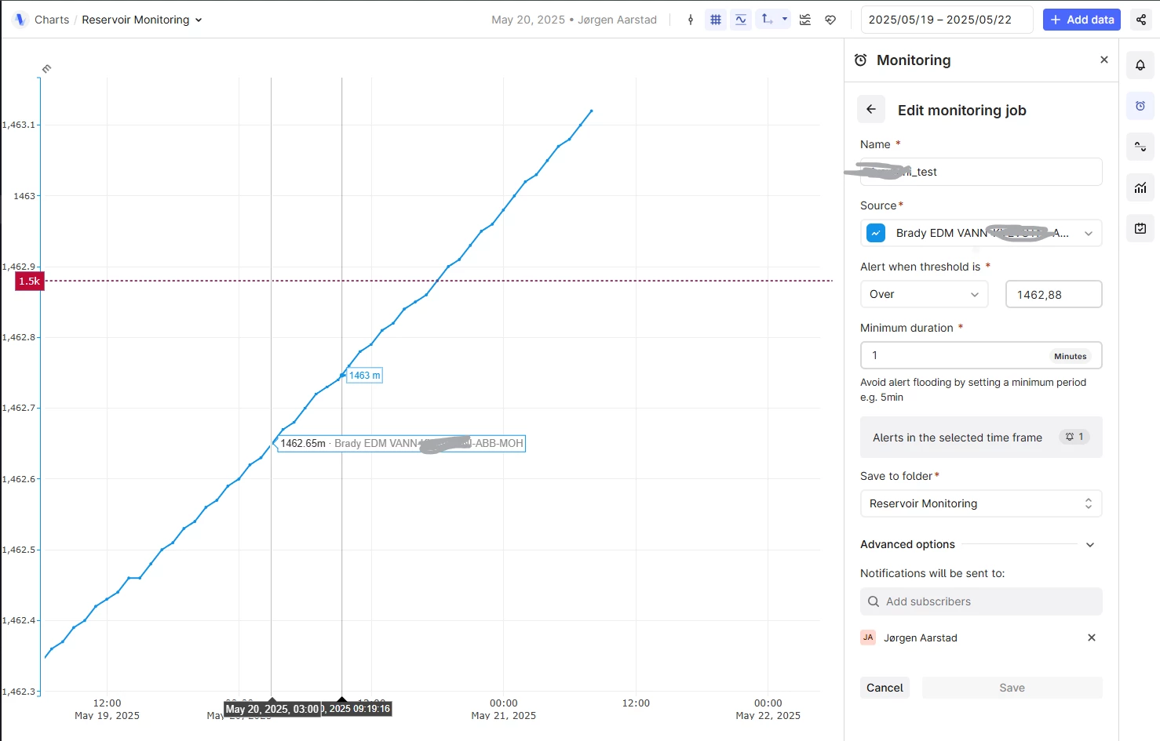Image resolution: width=1160 pixels, height=741 pixels.
Task: Click the Cancel button
Action: pyautogui.click(x=885, y=688)
